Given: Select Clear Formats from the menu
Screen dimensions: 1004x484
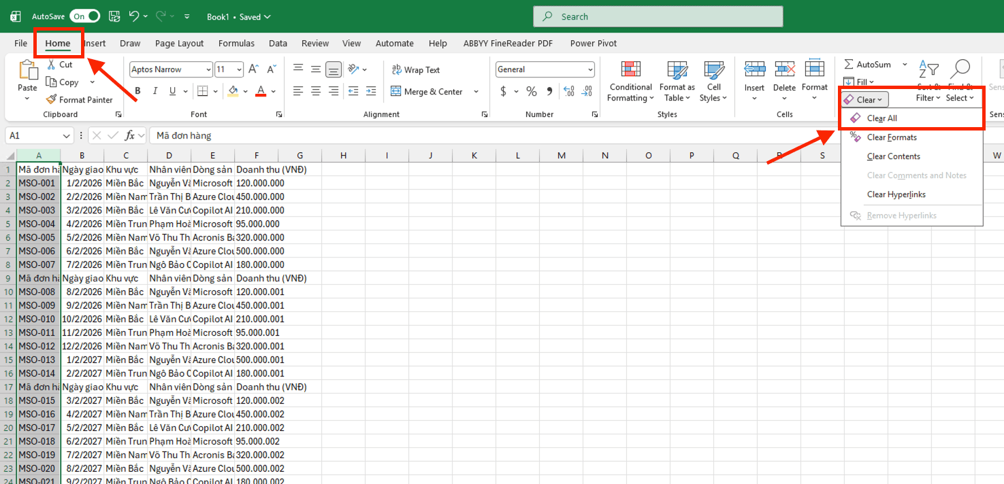Looking at the screenshot, I should [892, 137].
